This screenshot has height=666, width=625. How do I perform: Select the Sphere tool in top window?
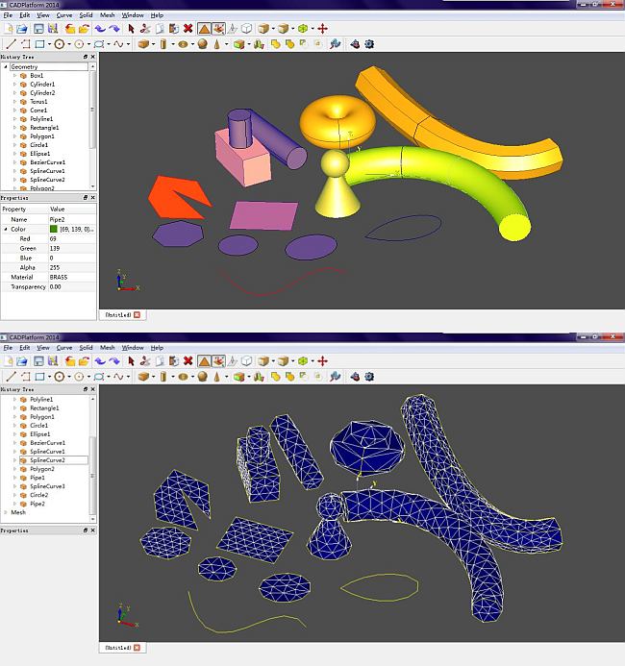(x=203, y=44)
